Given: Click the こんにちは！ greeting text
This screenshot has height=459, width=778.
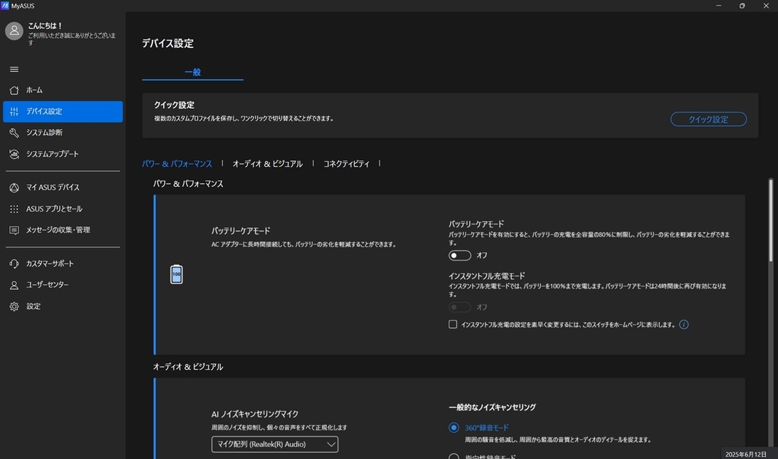Looking at the screenshot, I should point(45,26).
